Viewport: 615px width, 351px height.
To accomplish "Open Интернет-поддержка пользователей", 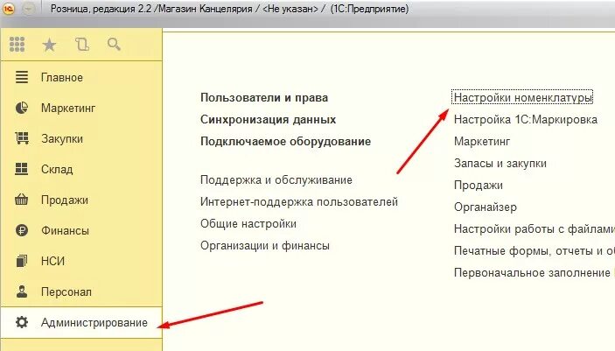I will tap(299, 202).
